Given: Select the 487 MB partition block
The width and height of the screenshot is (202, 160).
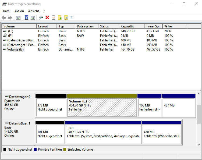Looking at the screenshot, I should [x=179, y=106].
